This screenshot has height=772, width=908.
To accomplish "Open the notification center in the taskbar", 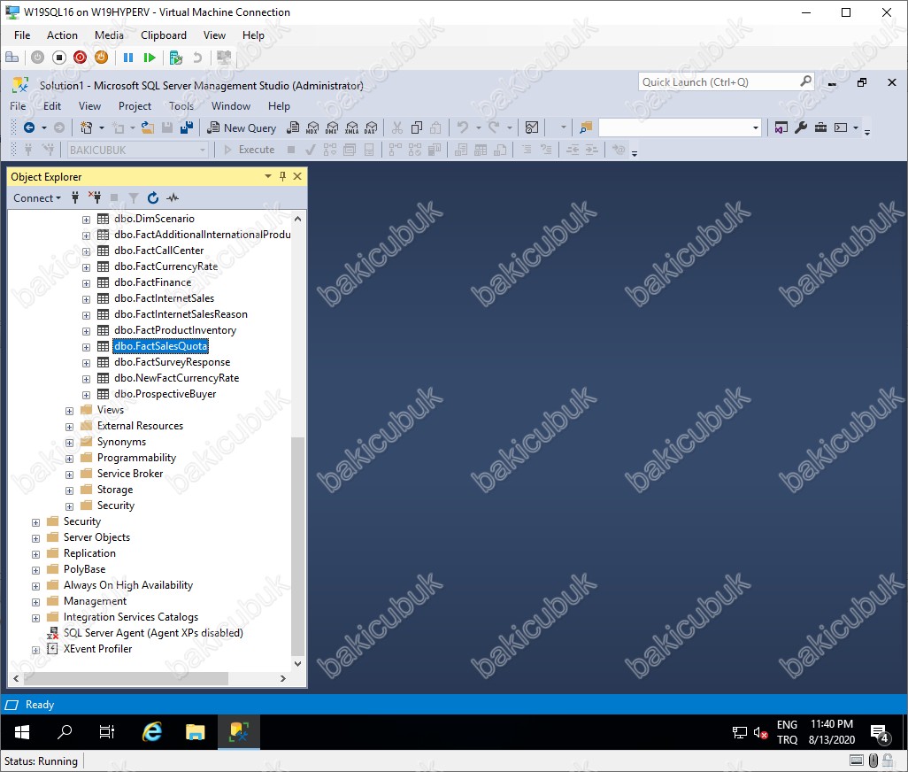I will tap(880, 733).
